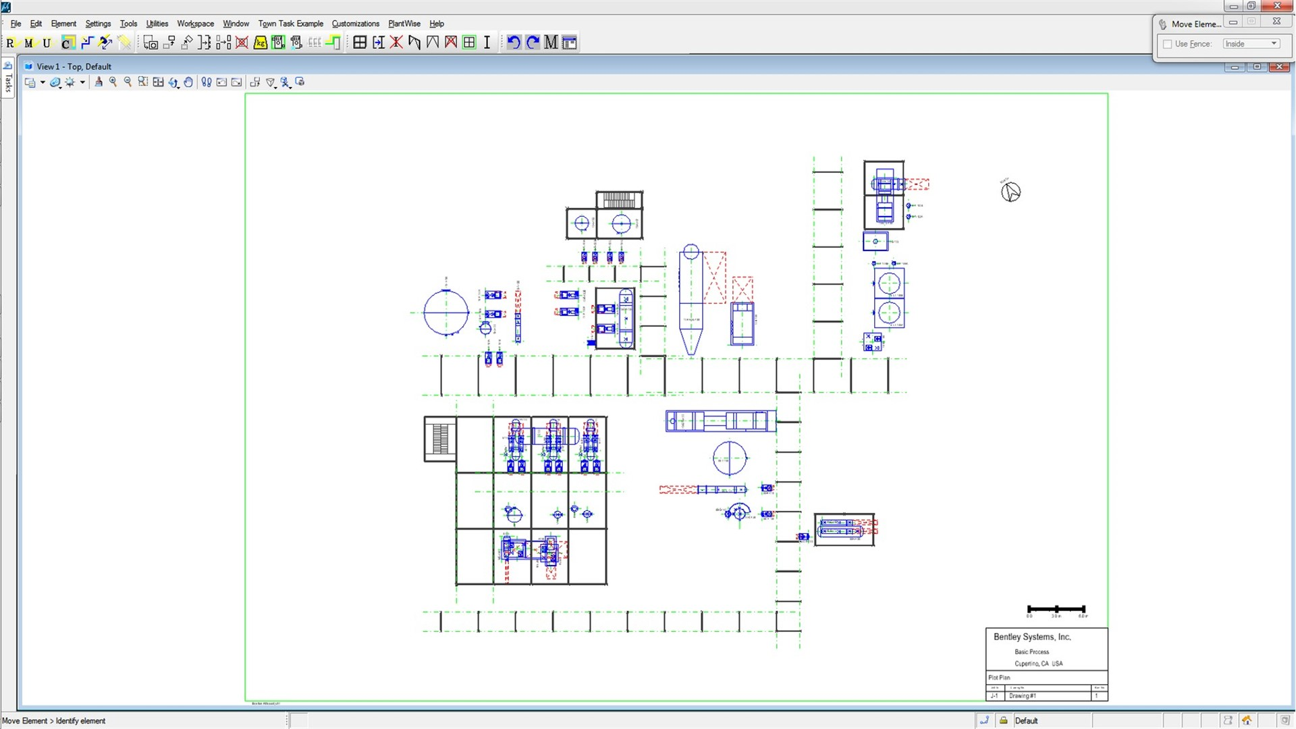
Task: Click the yellow kg weight icon
Action: pos(260,43)
